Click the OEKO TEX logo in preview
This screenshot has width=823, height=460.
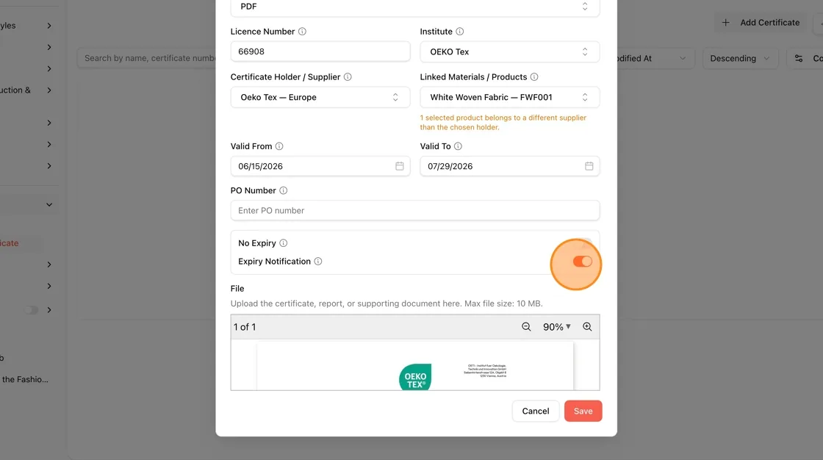[x=415, y=377]
